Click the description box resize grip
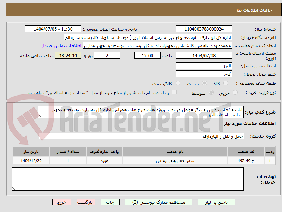Image resolution: width=282 pixels, height=212 pixels. click(40, 116)
